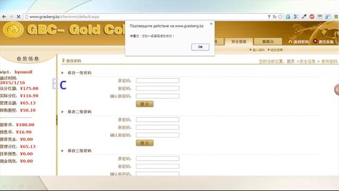Focus 确认新密码 field under 修改二级密码
The width and height of the screenshot is (339, 191).
click(x=157, y=135)
